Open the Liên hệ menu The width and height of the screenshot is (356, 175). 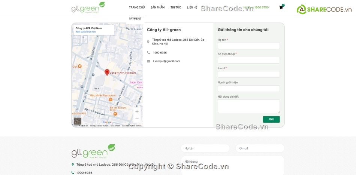pyautogui.click(x=192, y=7)
